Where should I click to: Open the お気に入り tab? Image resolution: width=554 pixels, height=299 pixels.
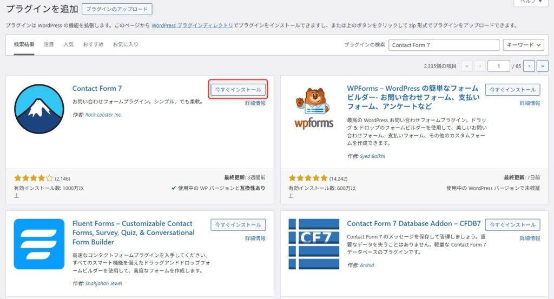[x=126, y=44]
